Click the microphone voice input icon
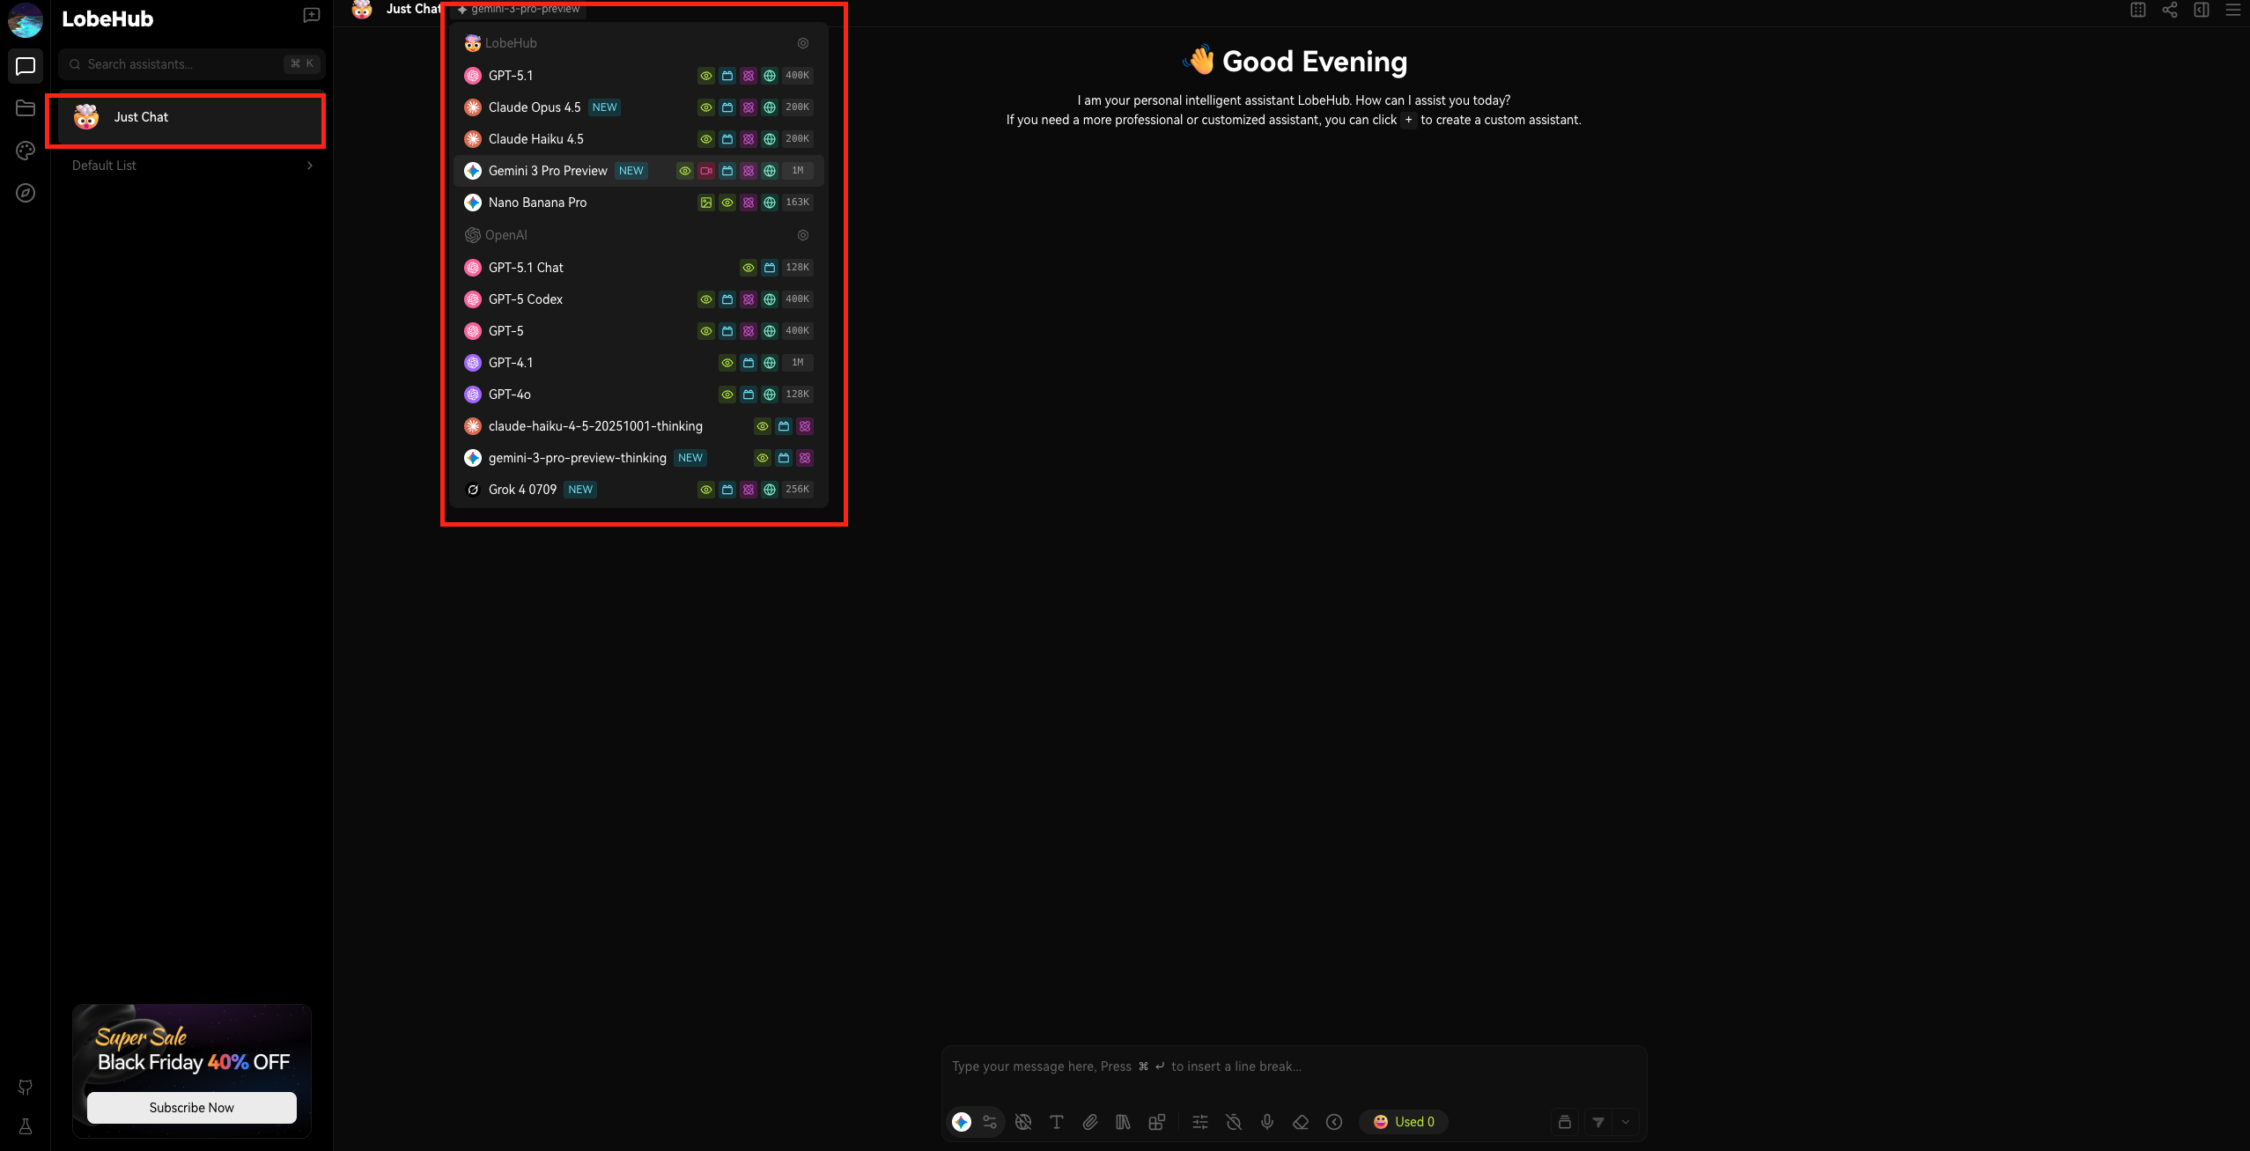 coord(1266,1121)
